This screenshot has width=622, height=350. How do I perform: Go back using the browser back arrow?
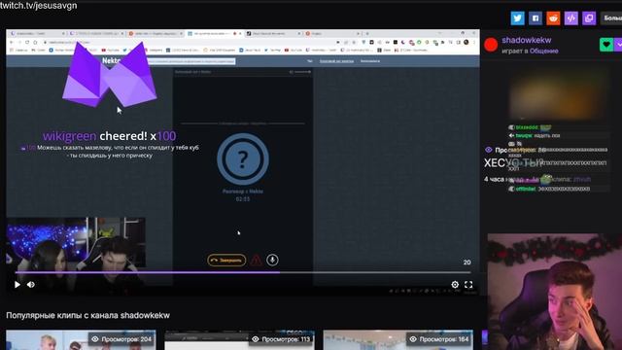tap(12, 42)
